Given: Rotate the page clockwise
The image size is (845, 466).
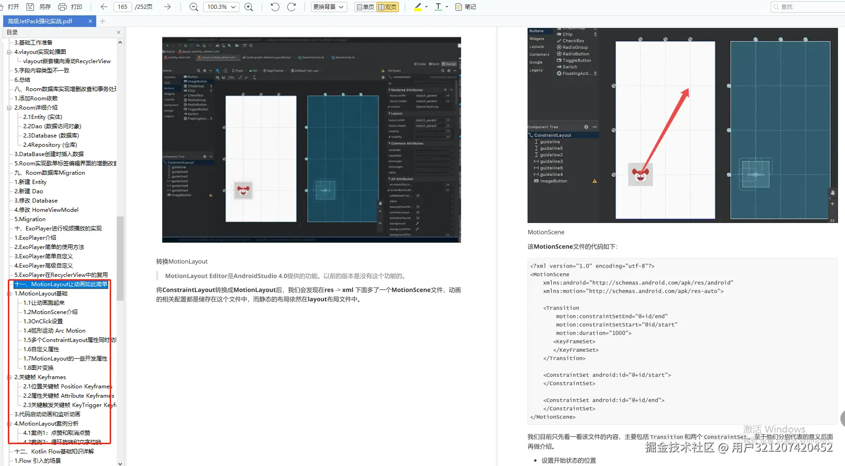Looking at the screenshot, I should coord(291,7).
